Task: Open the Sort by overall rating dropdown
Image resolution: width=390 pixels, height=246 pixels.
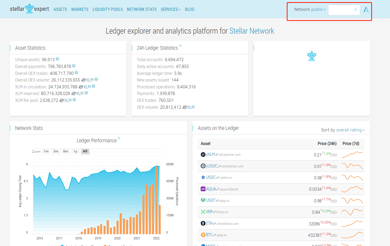Action: coord(343,130)
